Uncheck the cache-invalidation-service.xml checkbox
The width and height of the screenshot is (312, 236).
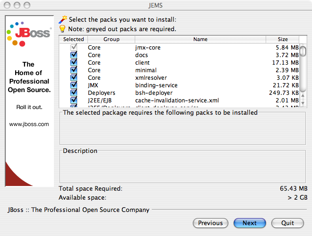point(74,100)
